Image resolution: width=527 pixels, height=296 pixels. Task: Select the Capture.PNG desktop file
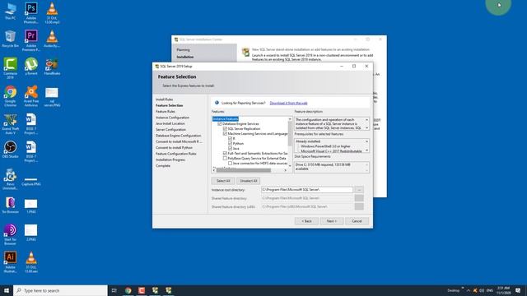pos(31,181)
